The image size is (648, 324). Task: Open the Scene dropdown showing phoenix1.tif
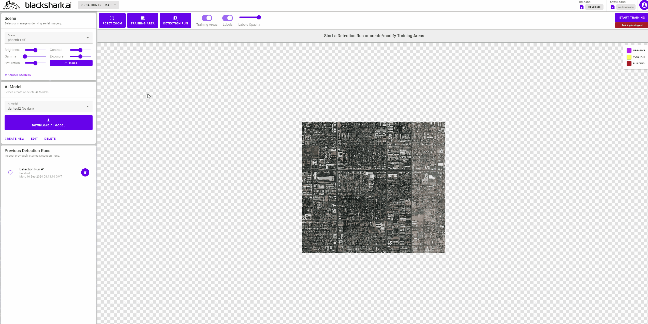[49, 38]
